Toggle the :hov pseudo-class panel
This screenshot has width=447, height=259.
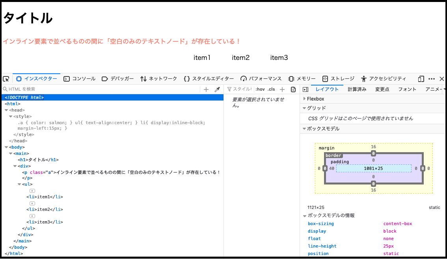pos(260,89)
